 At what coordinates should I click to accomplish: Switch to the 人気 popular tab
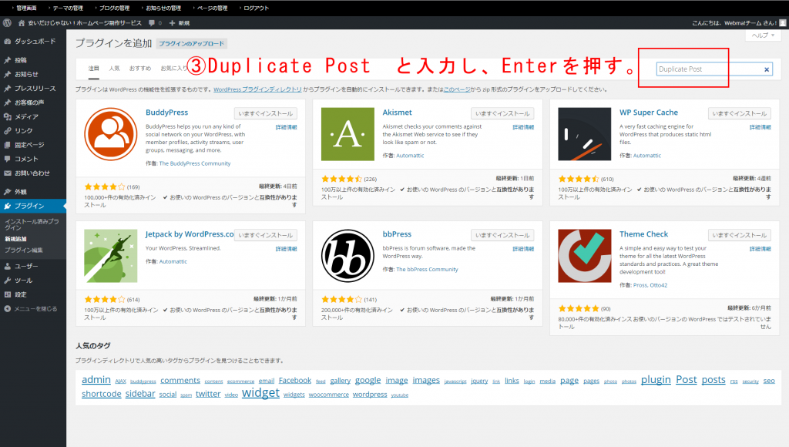tap(115, 68)
